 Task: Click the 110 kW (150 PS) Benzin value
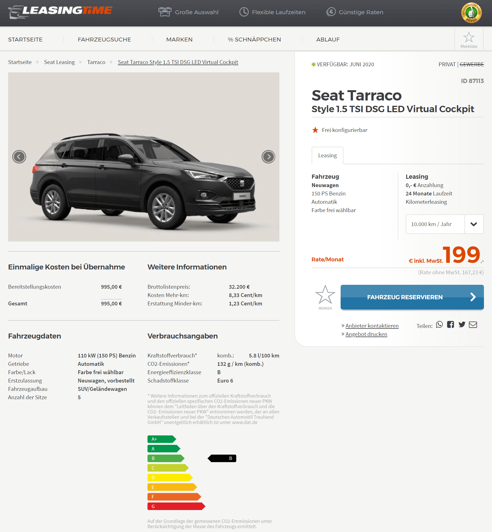point(107,356)
